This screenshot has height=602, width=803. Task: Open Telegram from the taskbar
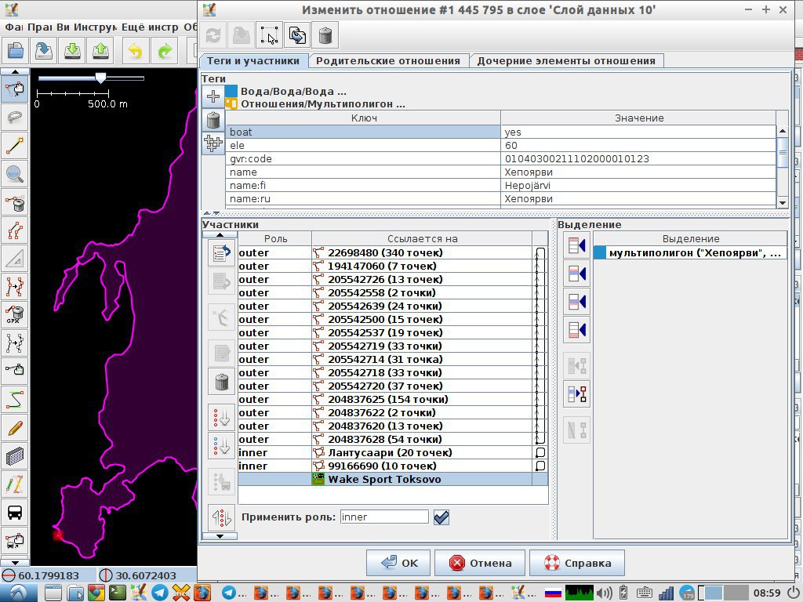pos(159,593)
